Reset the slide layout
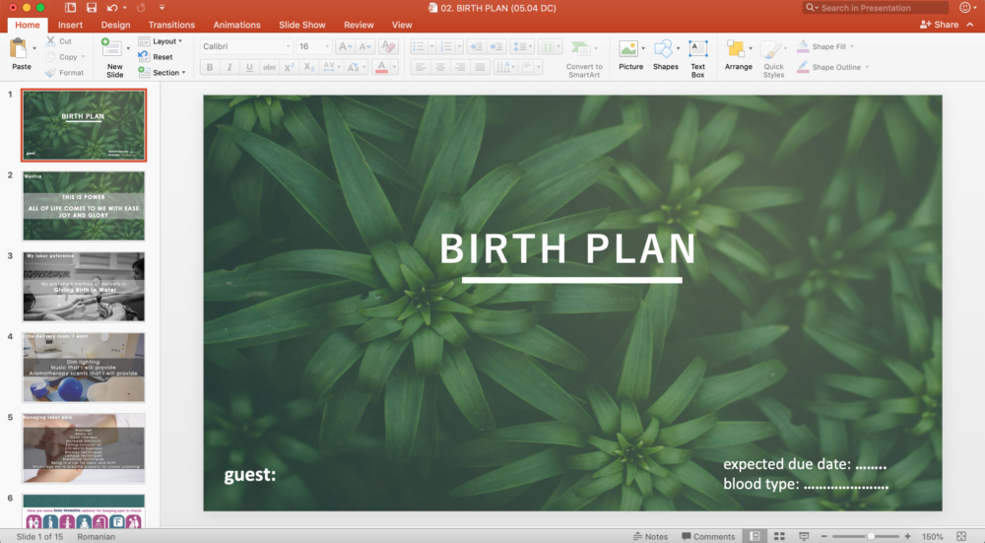 click(156, 56)
